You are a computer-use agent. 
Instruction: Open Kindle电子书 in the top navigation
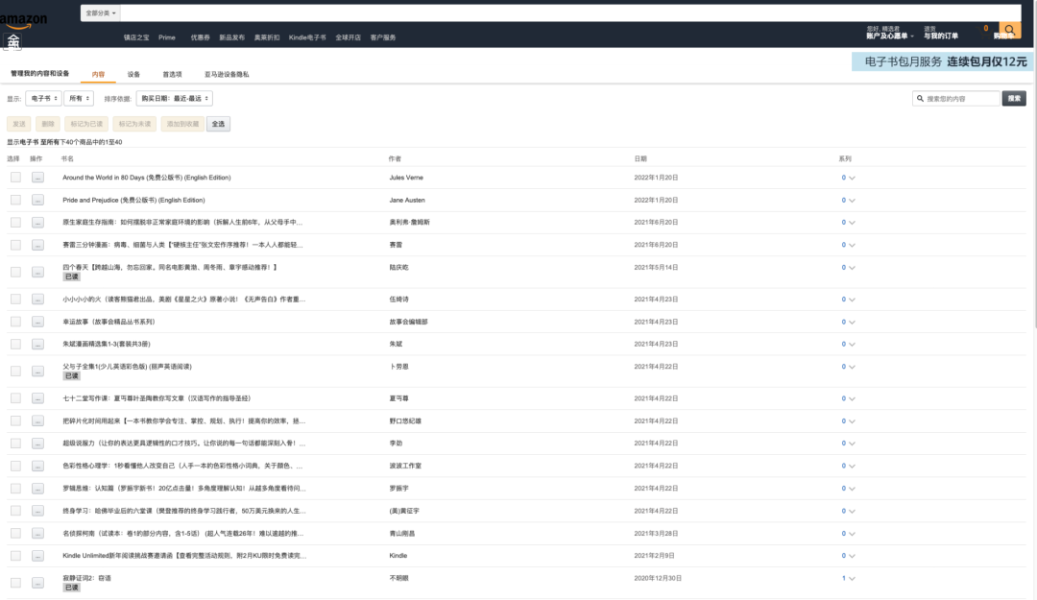307,37
